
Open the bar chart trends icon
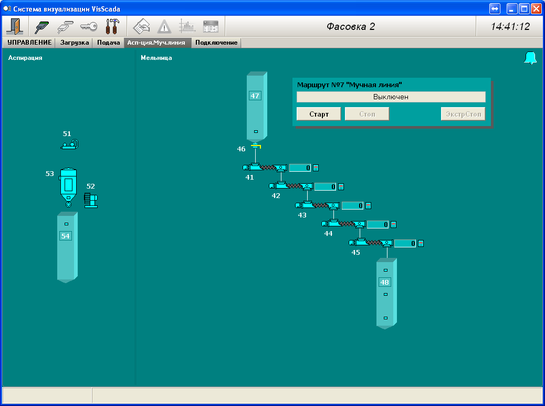pyautogui.click(x=187, y=26)
